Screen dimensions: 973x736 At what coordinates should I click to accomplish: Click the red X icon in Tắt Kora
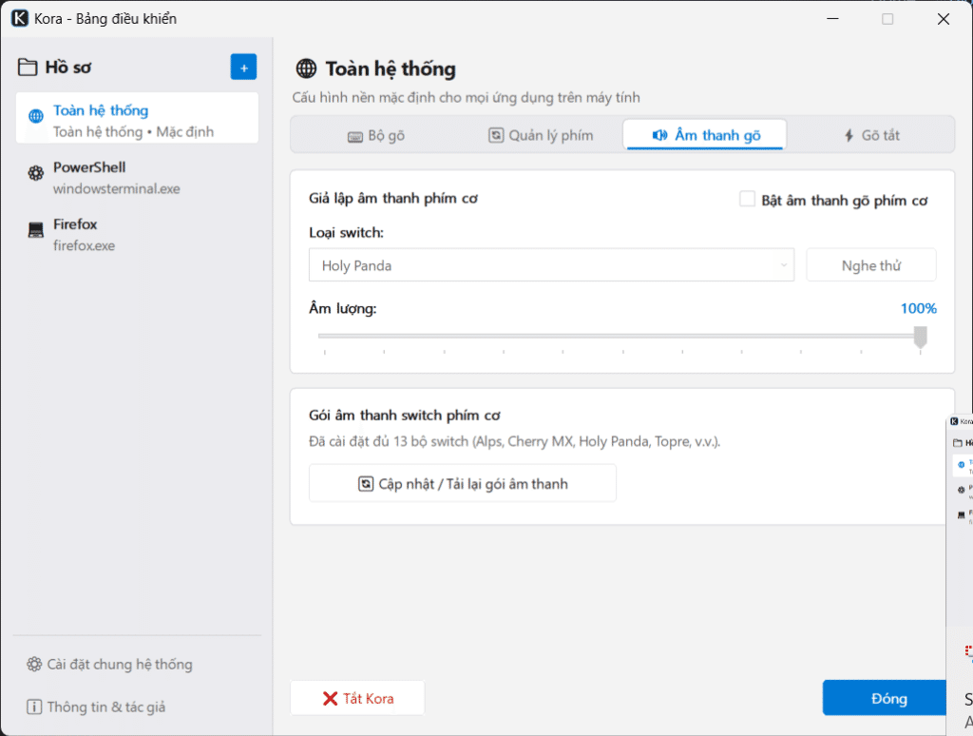(330, 699)
